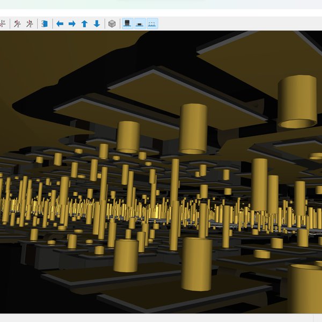The height and width of the screenshot is (322, 322).
Task: Toggle orthographic projection cube icon
Action: click(x=112, y=24)
